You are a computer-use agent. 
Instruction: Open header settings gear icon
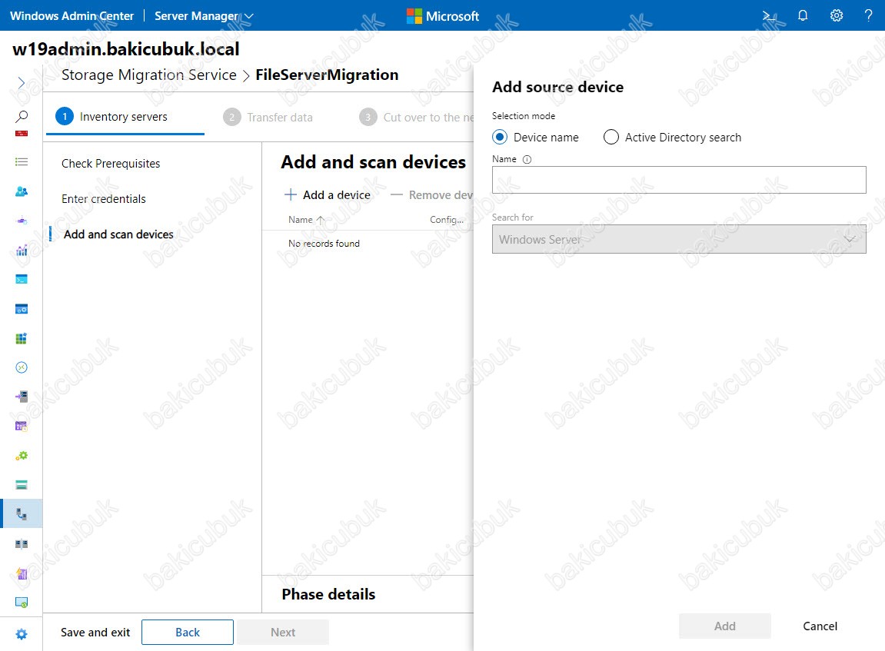click(x=837, y=15)
